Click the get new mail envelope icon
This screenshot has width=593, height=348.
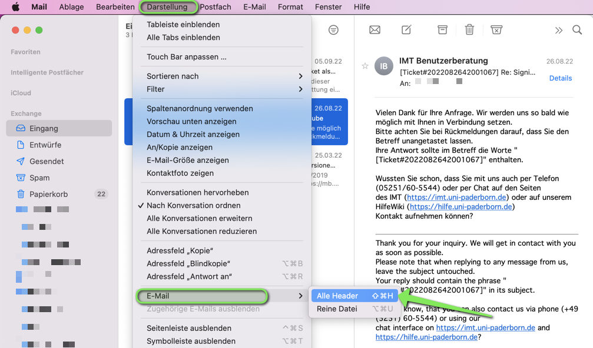pos(375,30)
